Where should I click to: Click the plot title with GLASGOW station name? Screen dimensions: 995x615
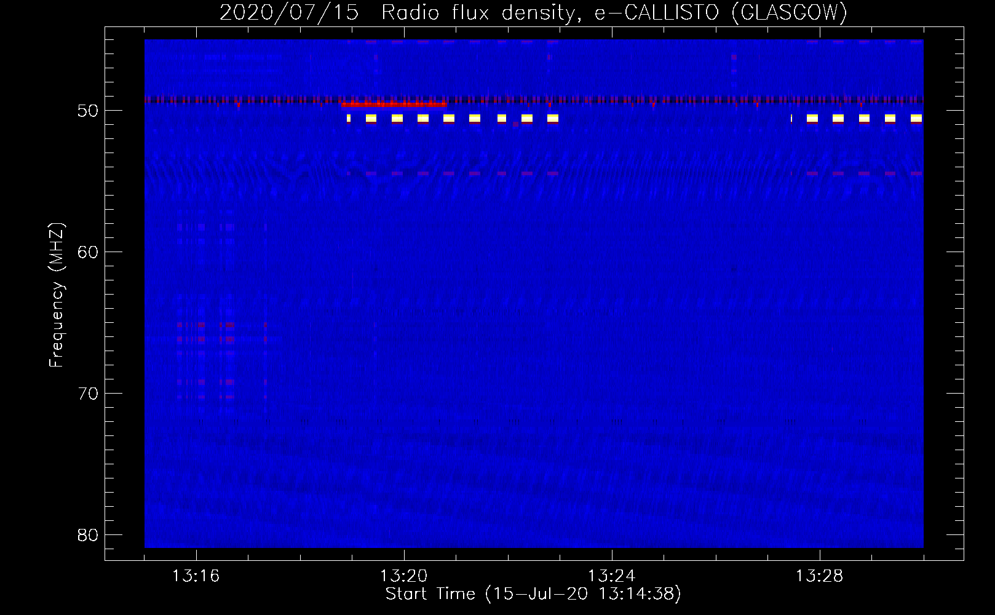pyautogui.click(x=533, y=12)
